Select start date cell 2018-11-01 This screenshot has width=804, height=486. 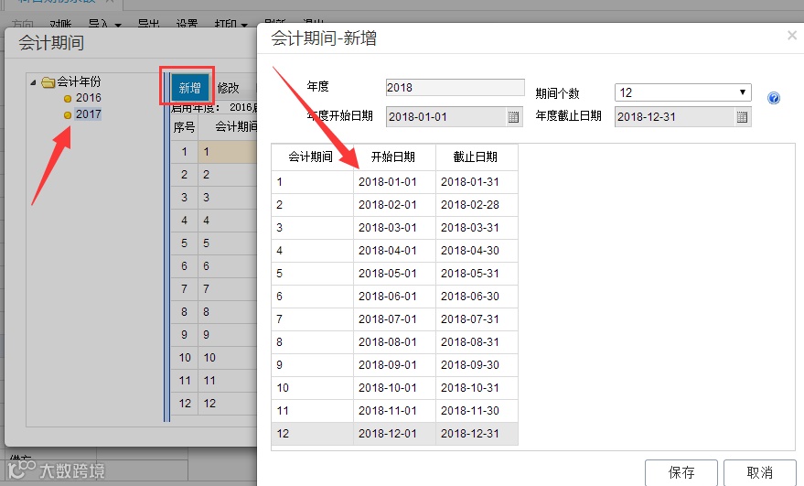coord(394,411)
